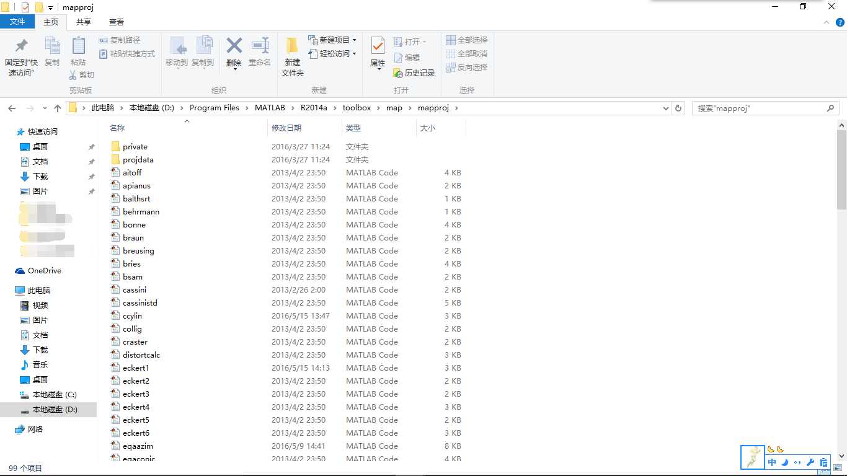The image size is (847, 476).
Task: Switch to the Share (共享) tab
Action: click(84, 22)
